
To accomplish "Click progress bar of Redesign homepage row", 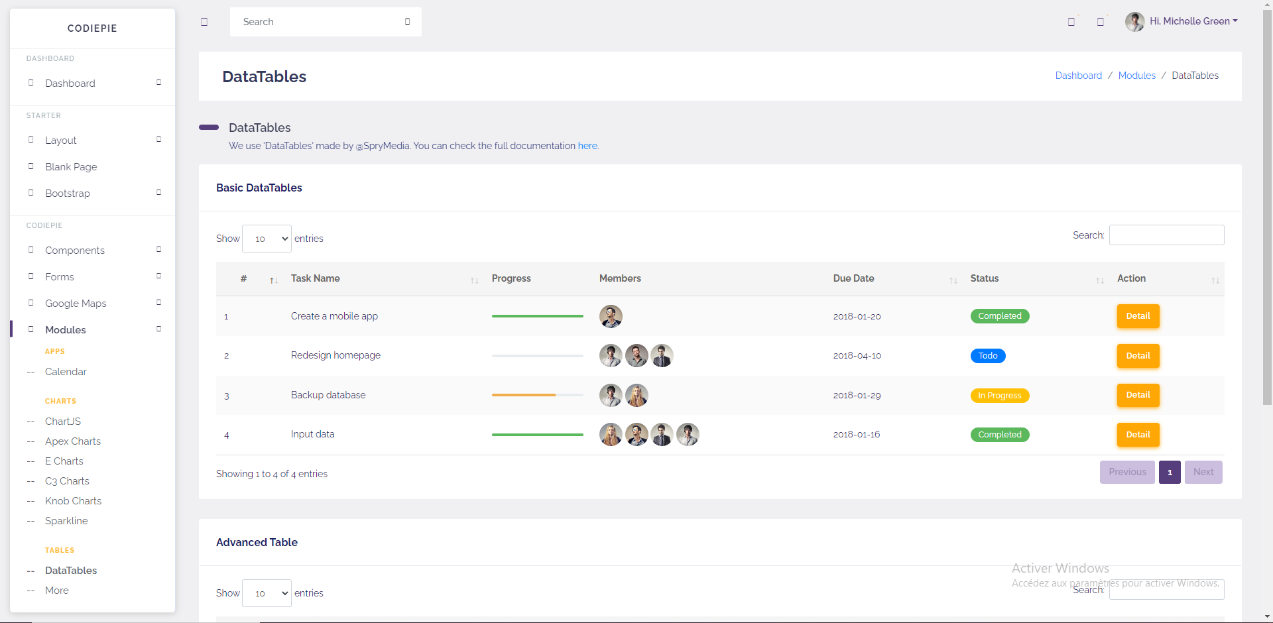I will [x=538, y=356].
